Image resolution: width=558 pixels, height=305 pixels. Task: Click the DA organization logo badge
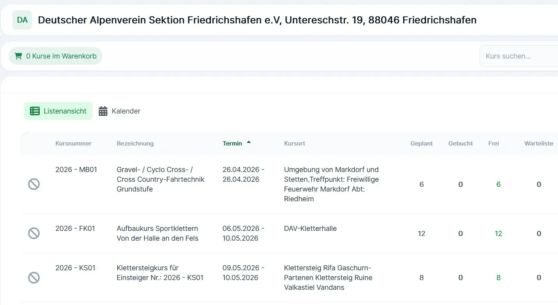tap(22, 20)
